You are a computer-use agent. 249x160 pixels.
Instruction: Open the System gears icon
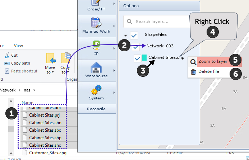tap(96, 89)
